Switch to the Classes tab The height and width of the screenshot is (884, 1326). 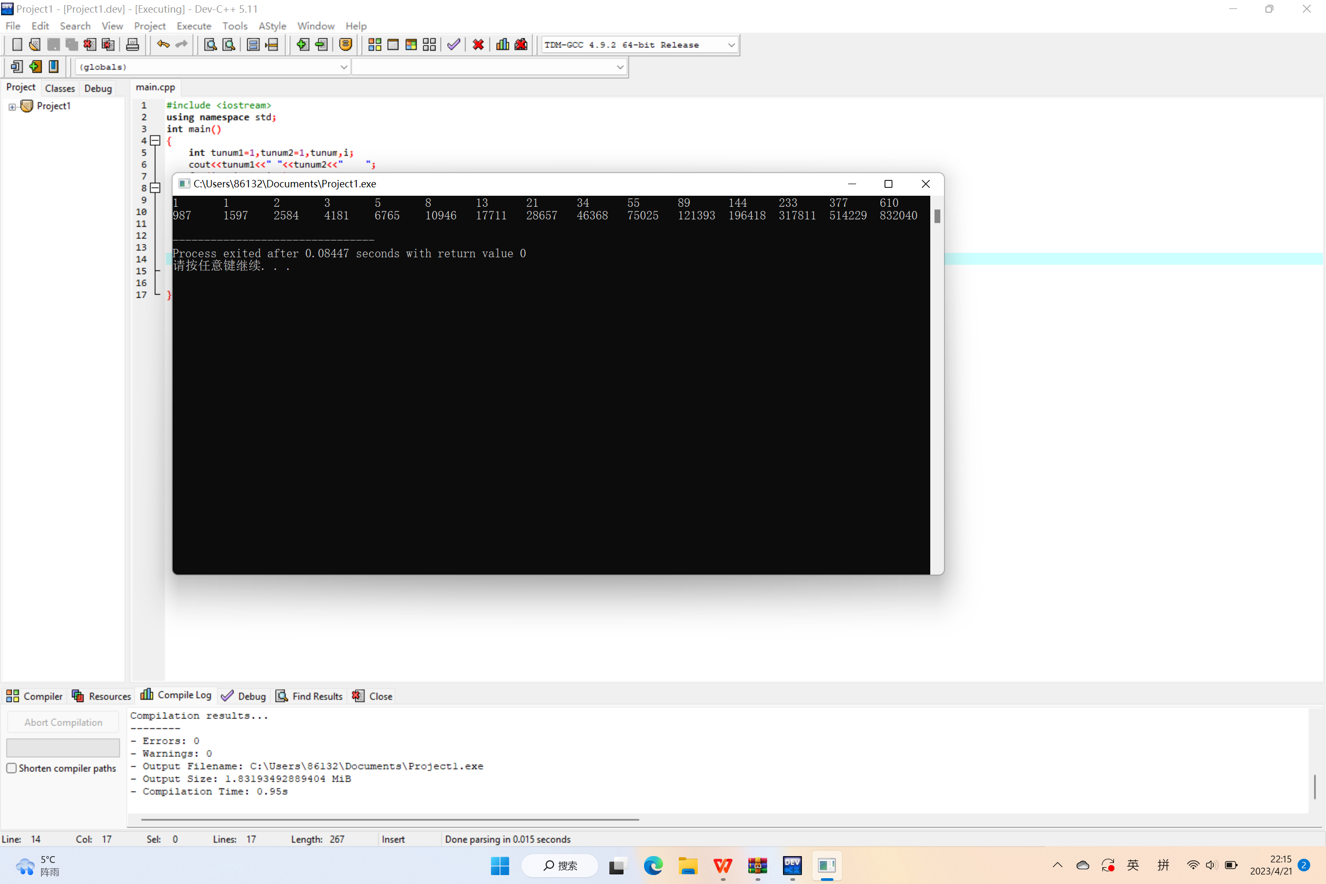60,88
